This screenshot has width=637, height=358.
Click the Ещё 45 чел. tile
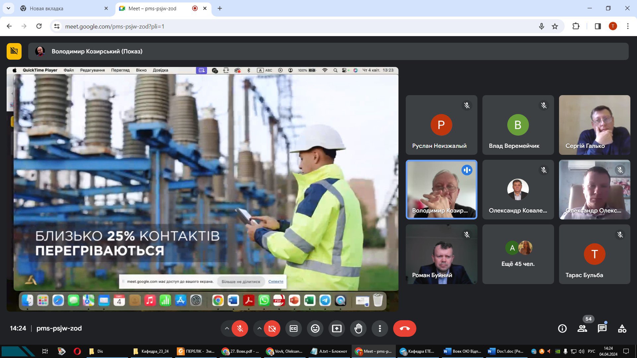(x=518, y=254)
